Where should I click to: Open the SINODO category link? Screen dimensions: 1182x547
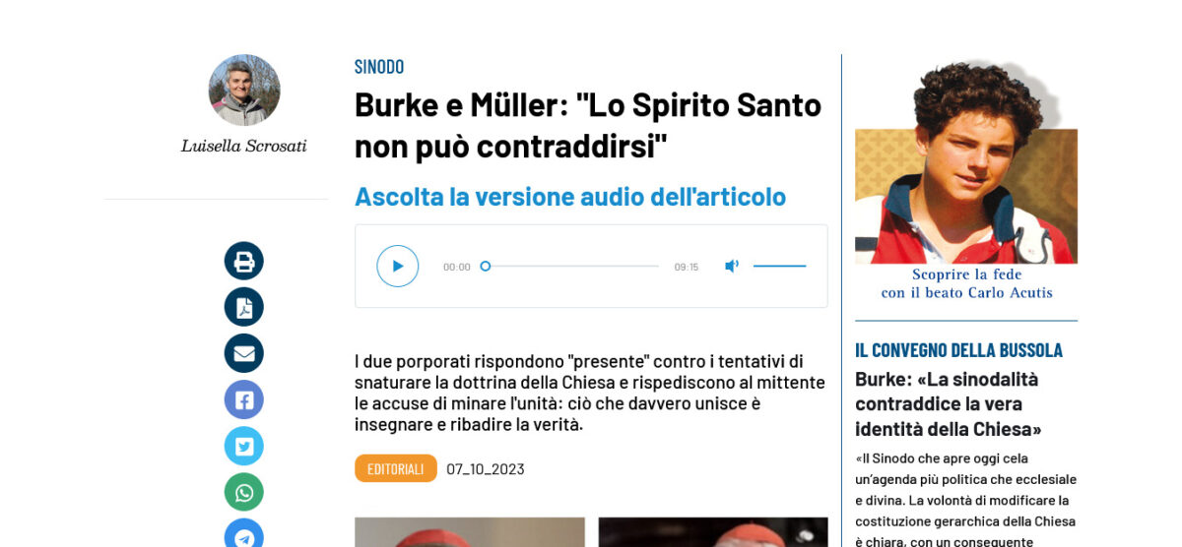tap(379, 67)
